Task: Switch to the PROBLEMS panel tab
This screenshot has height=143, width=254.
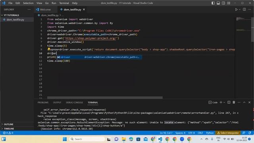Action: coord(43,102)
